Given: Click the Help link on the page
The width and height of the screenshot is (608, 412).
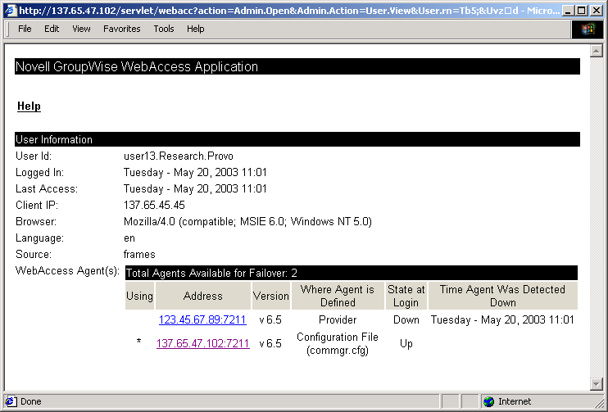Looking at the screenshot, I should tap(29, 106).
